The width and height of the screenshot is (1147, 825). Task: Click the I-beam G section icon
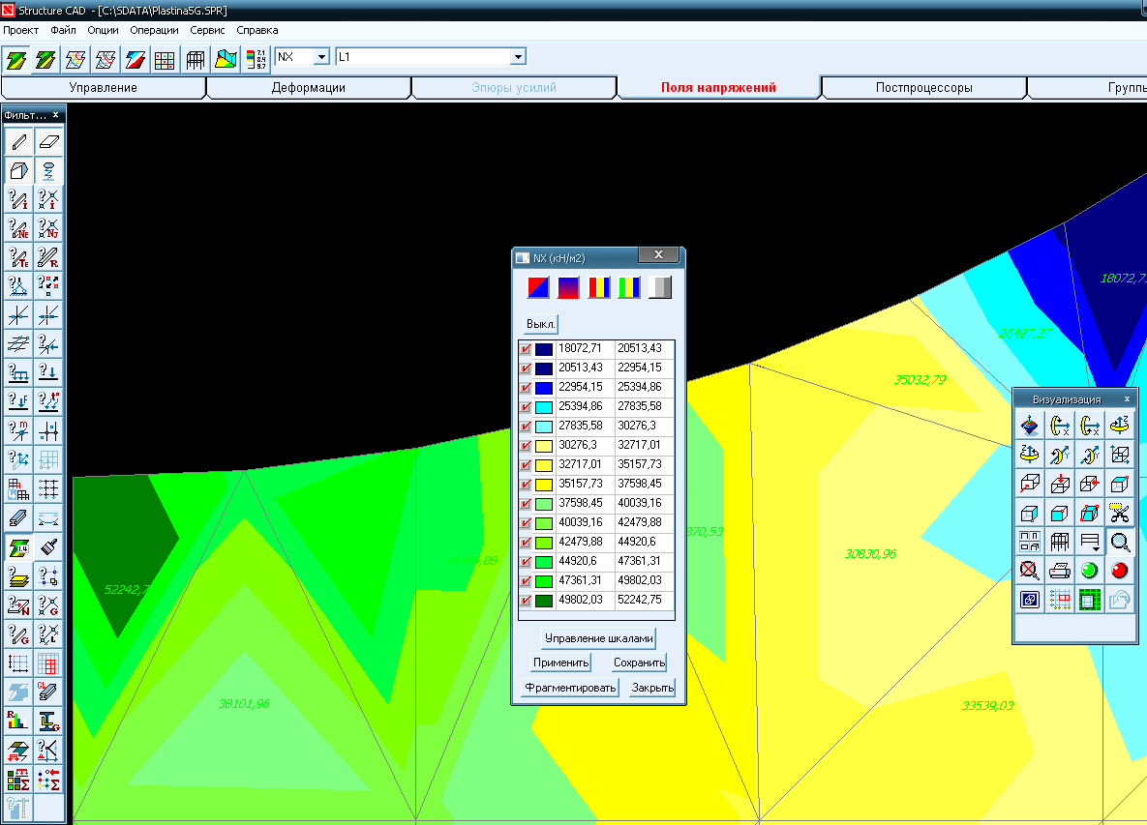click(48, 721)
